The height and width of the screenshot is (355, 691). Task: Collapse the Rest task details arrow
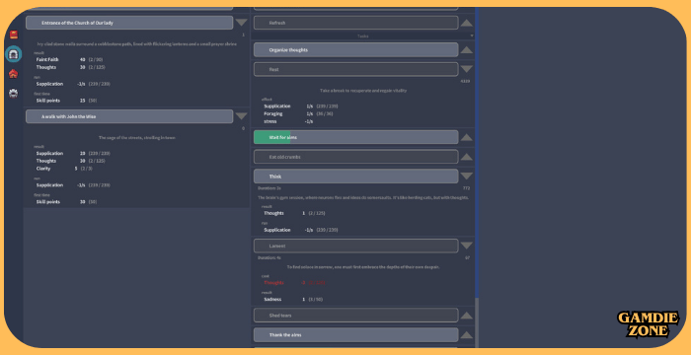(467, 69)
